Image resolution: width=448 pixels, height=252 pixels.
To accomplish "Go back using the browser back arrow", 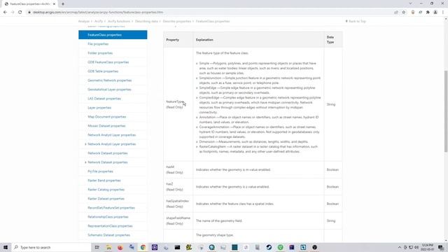I will pyautogui.click(x=5, y=13).
